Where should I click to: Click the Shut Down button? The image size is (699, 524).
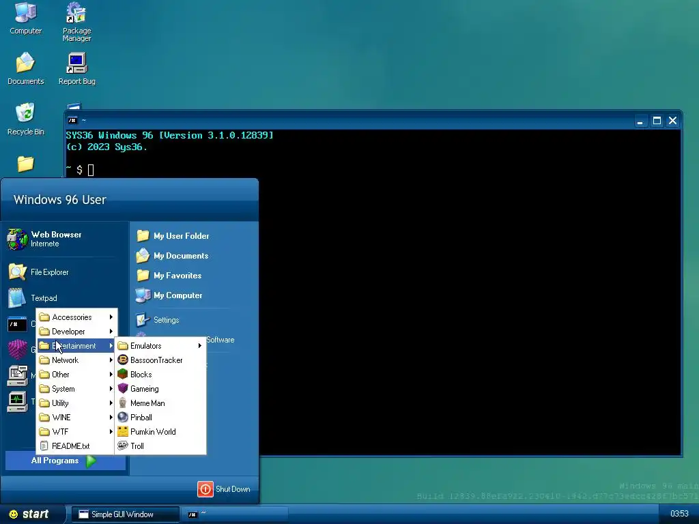coord(224,489)
